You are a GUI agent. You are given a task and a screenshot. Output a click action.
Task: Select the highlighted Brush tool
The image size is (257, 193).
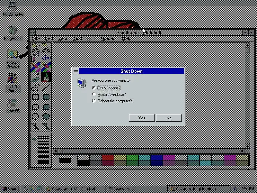[x=46, y=77]
